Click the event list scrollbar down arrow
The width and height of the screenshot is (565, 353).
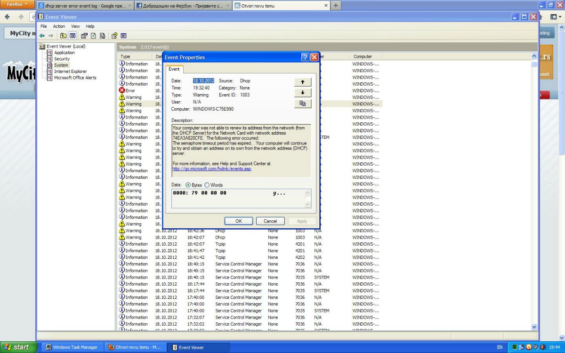coord(534,327)
